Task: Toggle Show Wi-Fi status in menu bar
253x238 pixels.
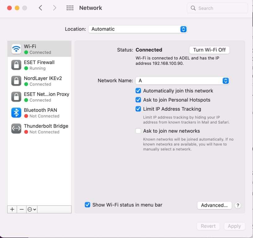Action: click(x=87, y=205)
